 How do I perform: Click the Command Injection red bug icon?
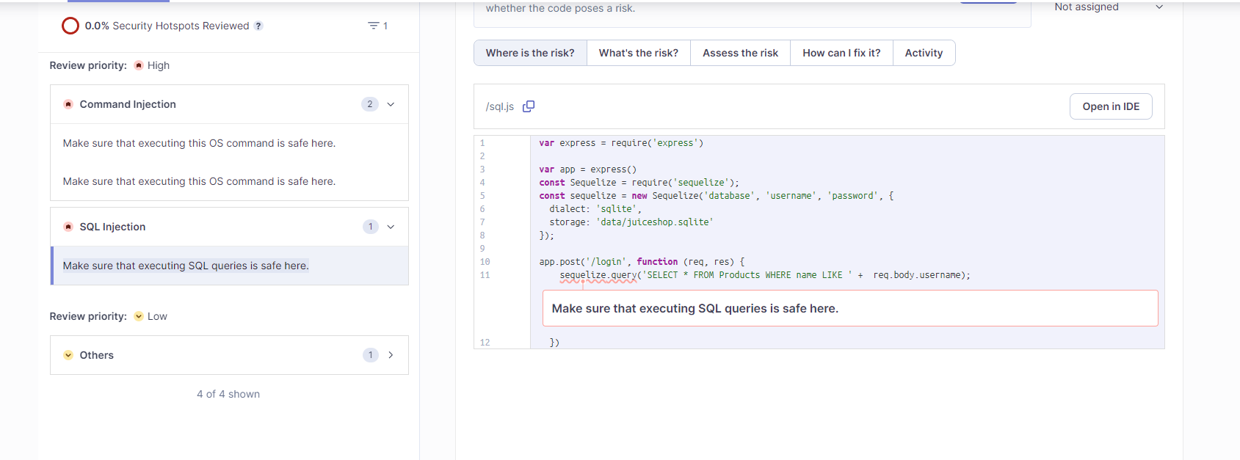tap(68, 104)
